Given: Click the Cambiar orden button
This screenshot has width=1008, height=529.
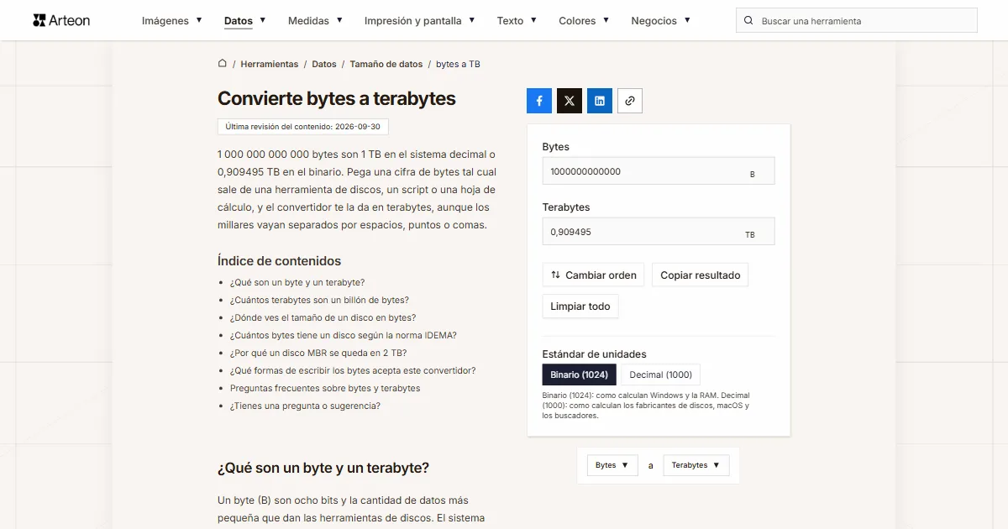Looking at the screenshot, I should (x=594, y=275).
